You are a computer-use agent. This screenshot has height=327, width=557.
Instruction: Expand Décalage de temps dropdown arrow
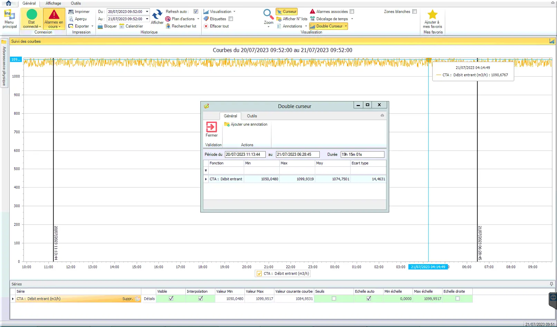coord(352,19)
